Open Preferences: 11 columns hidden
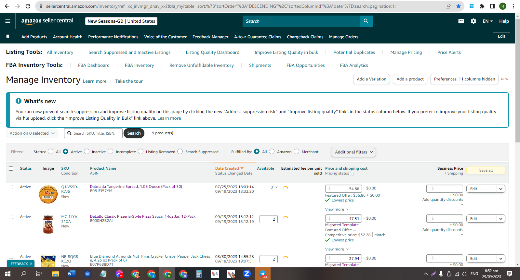520x280 pixels. pos(464,79)
